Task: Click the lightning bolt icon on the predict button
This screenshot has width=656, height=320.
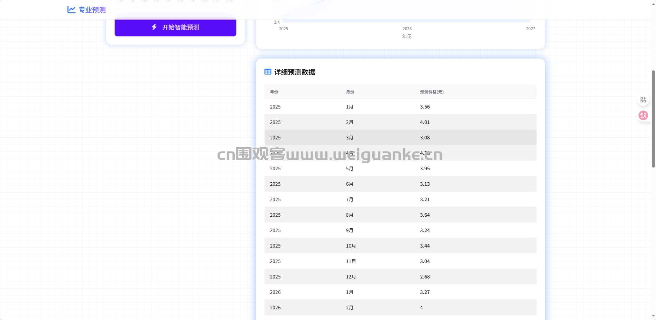Action: click(154, 27)
